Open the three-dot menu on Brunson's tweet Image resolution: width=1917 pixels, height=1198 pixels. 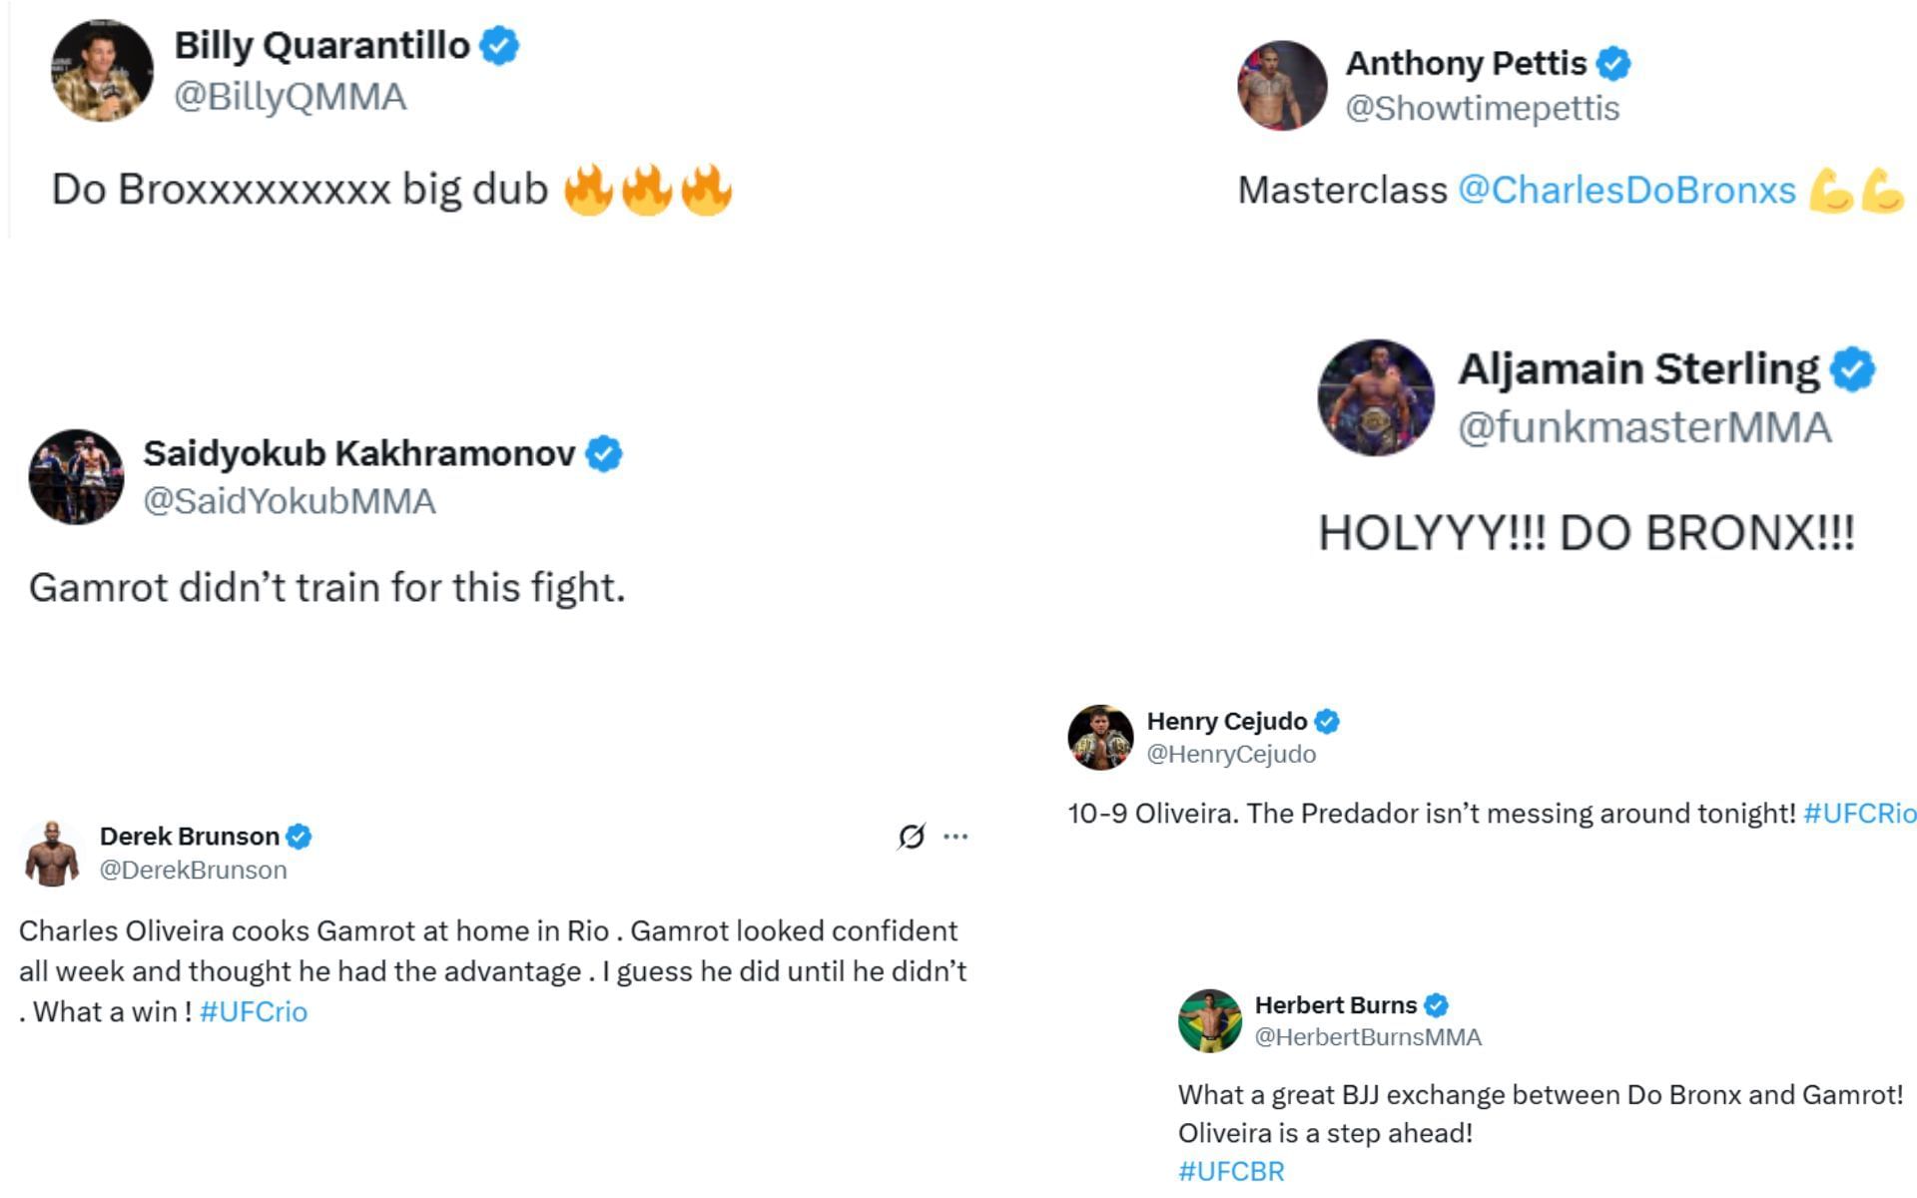[x=956, y=837]
